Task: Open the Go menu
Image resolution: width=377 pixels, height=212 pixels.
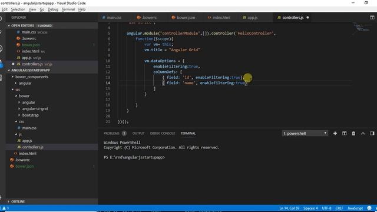Action: pyautogui.click(x=42, y=9)
